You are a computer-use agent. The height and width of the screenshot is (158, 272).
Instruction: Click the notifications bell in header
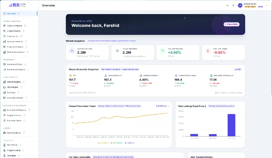[233, 5]
